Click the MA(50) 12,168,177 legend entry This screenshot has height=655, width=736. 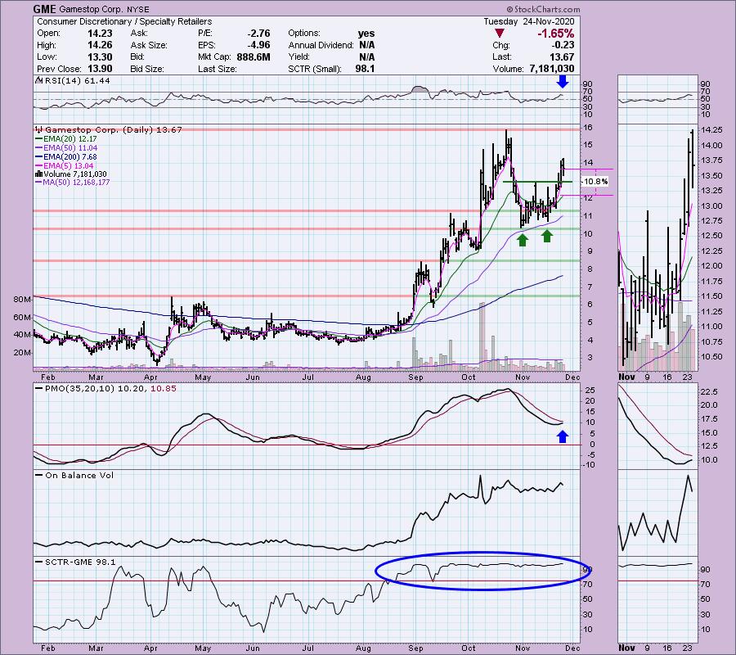76,183
